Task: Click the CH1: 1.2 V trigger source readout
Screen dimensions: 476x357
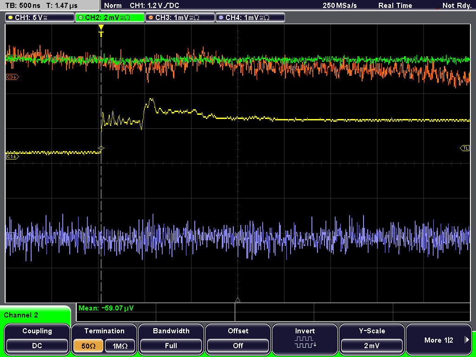Action: (154, 6)
